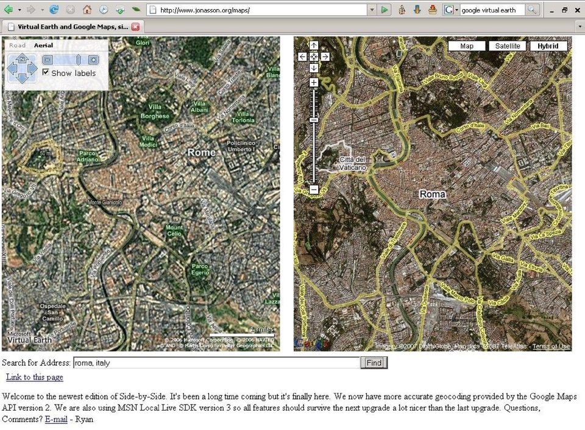Recenter the Google map with the center button
585x430 pixels.
(314, 57)
